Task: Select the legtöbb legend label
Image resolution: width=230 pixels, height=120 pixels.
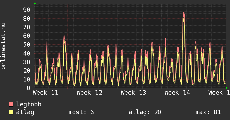Action: (x=29, y=104)
